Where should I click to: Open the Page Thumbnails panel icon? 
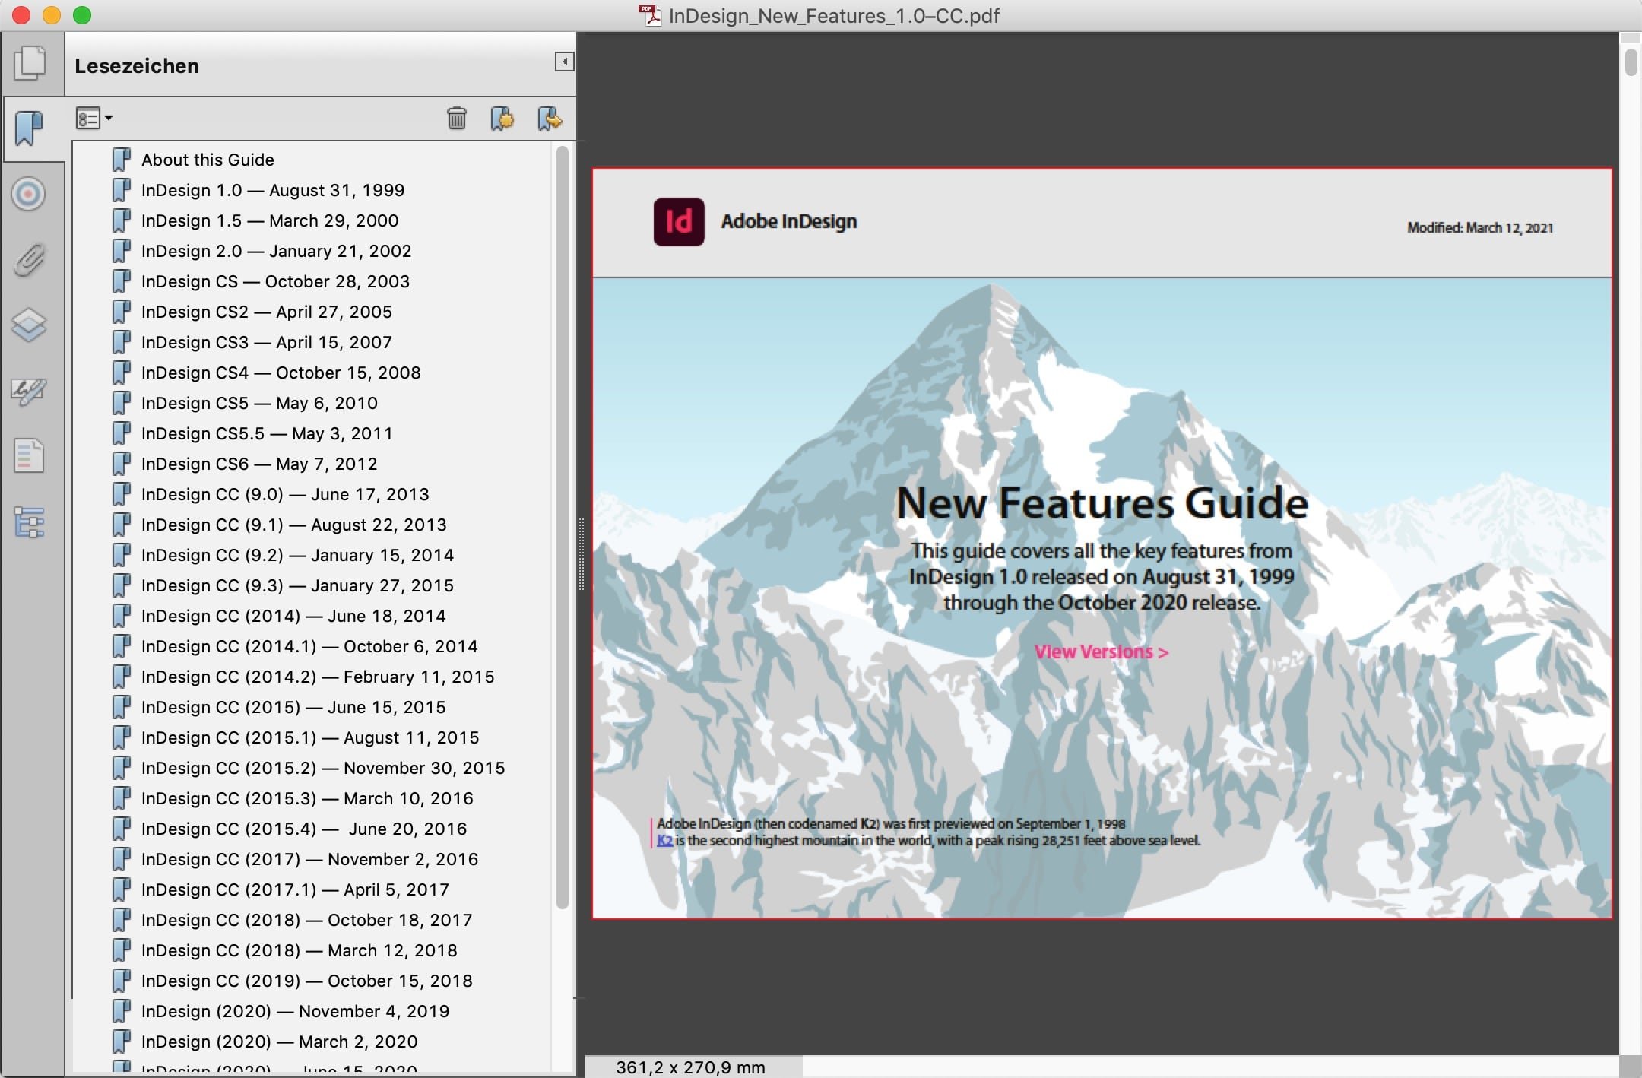[x=30, y=63]
